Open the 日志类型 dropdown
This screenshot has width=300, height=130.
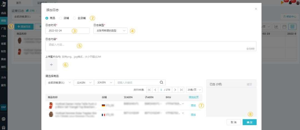click(x=111, y=31)
